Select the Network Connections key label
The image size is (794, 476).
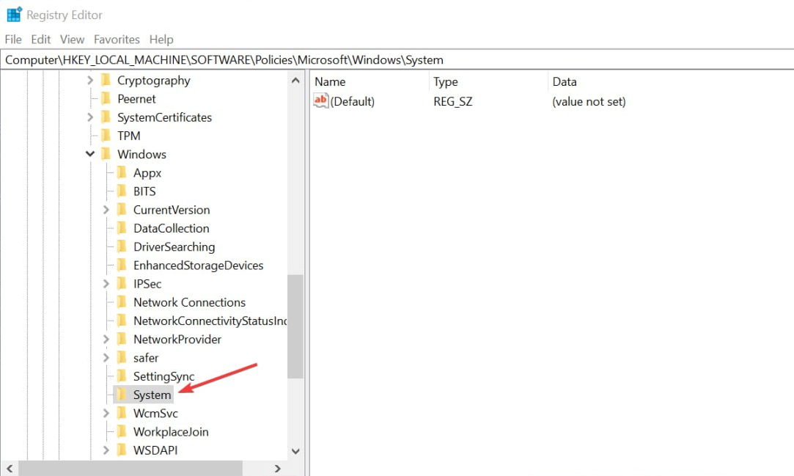tap(189, 302)
